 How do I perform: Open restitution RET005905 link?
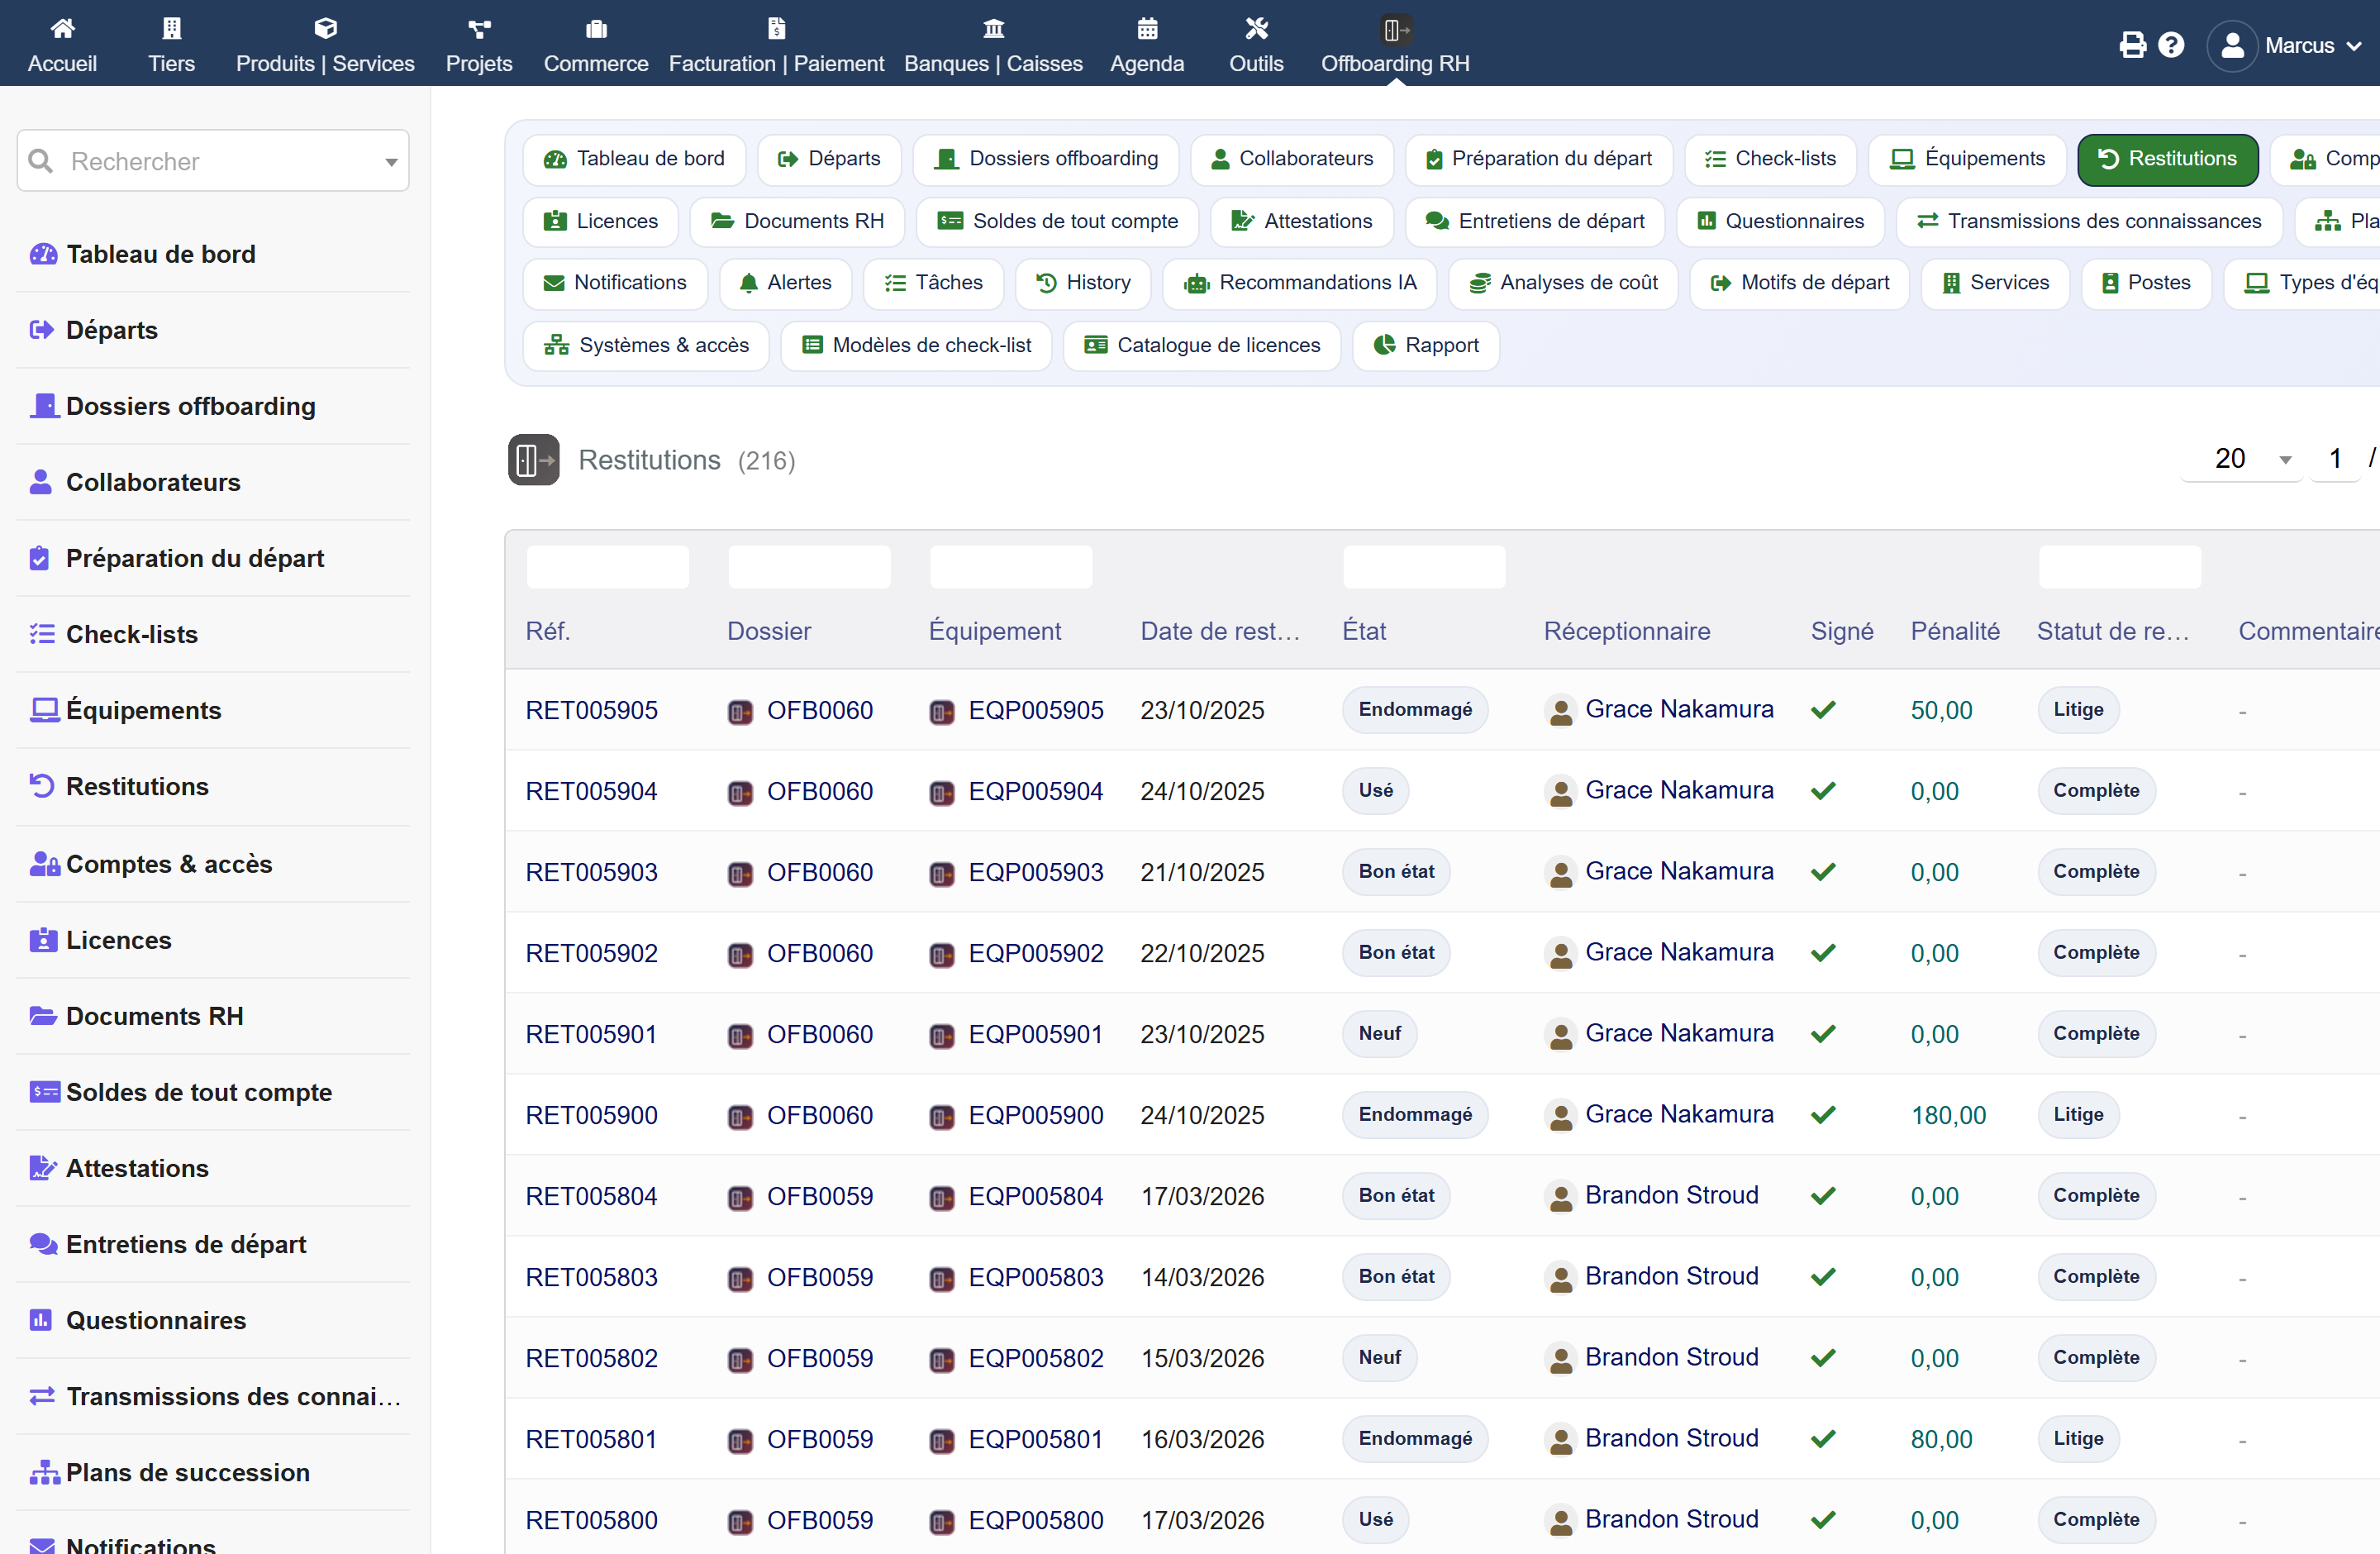click(x=592, y=710)
